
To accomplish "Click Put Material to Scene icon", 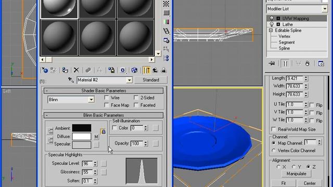I will pyautogui.click(x=53, y=70).
